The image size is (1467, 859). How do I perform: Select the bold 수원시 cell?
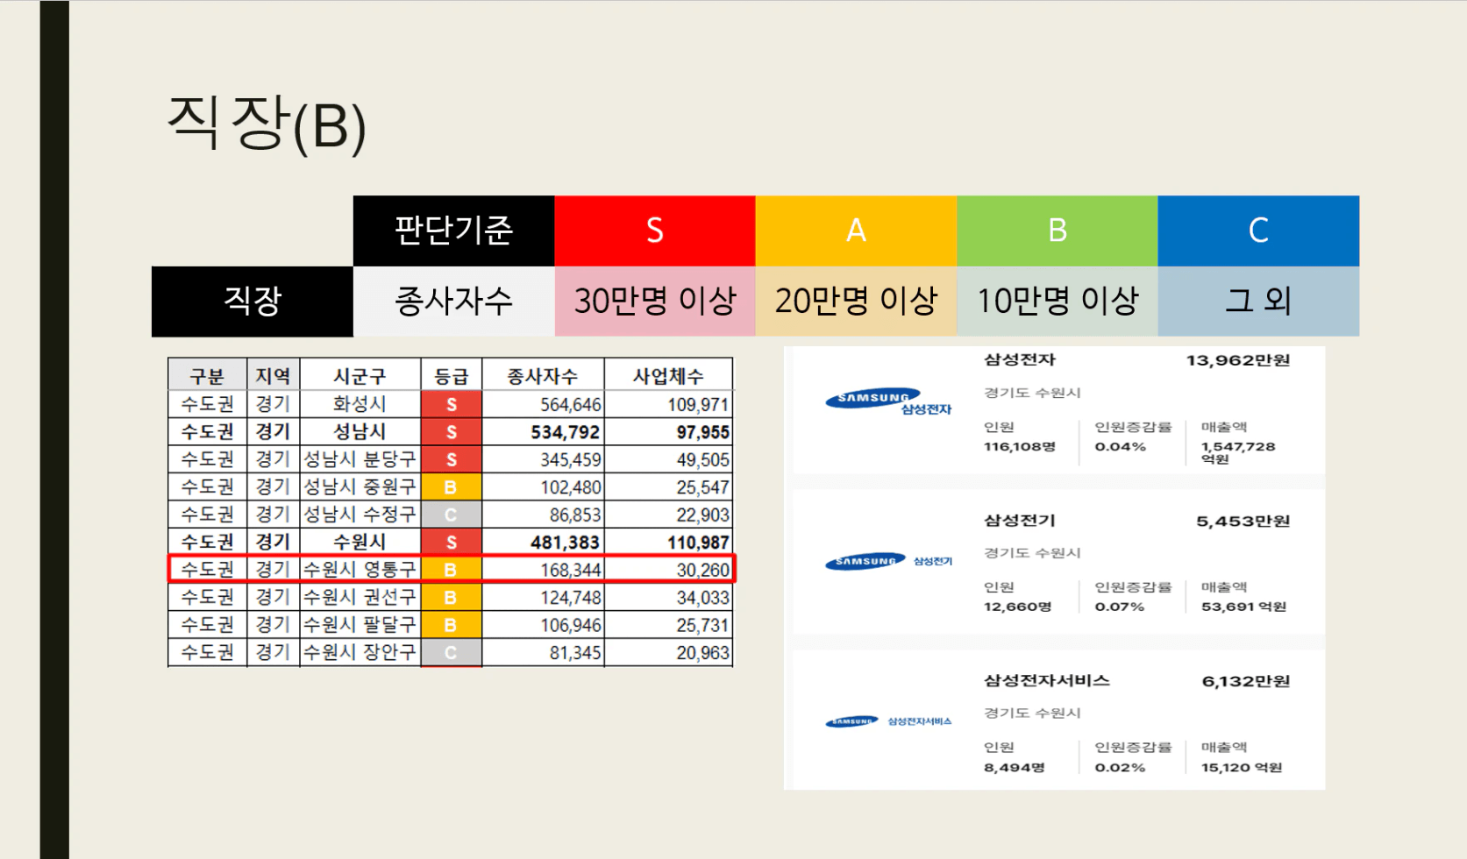(360, 542)
